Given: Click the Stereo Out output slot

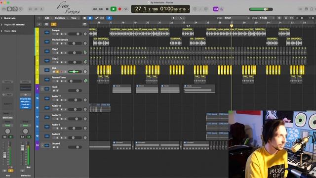Looking at the screenshot, I should pyautogui.click(x=8, y=118).
